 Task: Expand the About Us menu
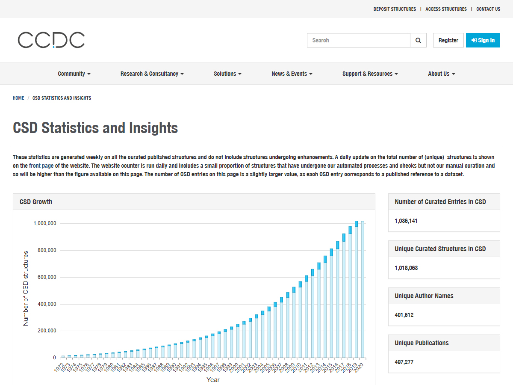(x=441, y=74)
